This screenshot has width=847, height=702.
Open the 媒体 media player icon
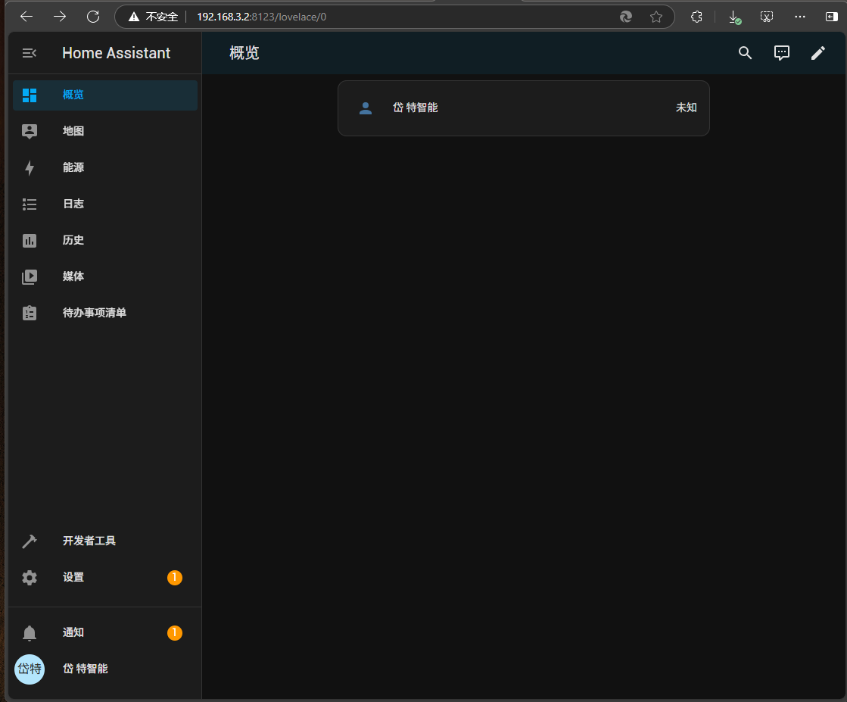[30, 277]
